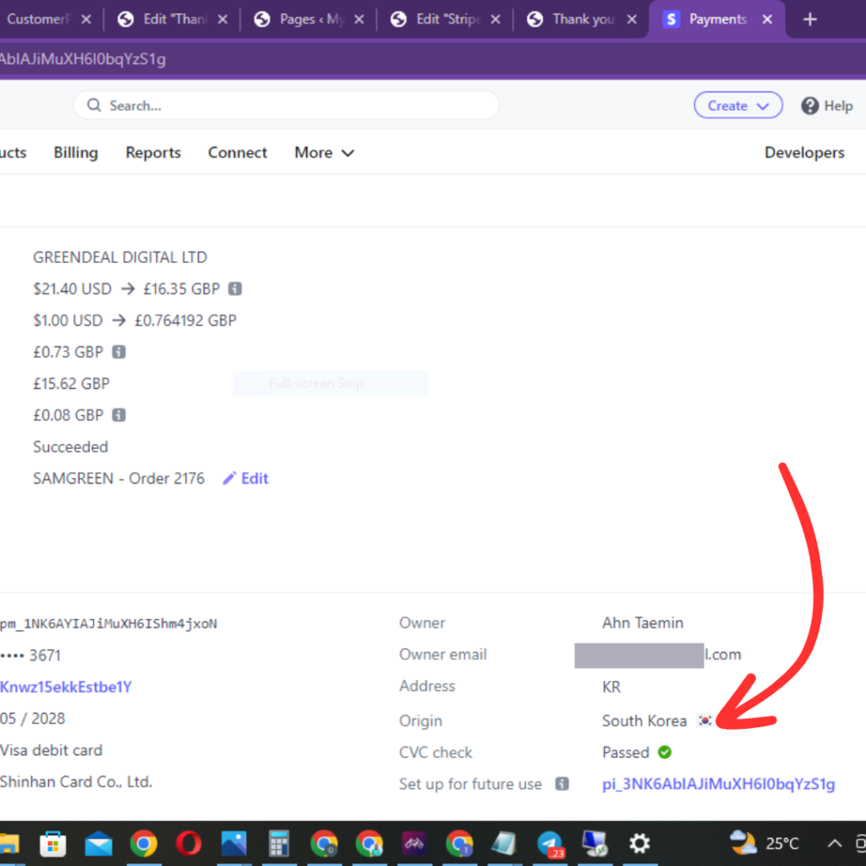Click pencil icon next to Edit

pos(229,479)
